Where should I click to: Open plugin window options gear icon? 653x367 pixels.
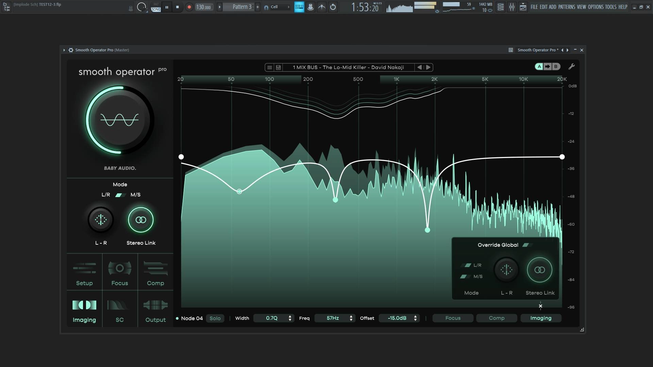coord(71,50)
